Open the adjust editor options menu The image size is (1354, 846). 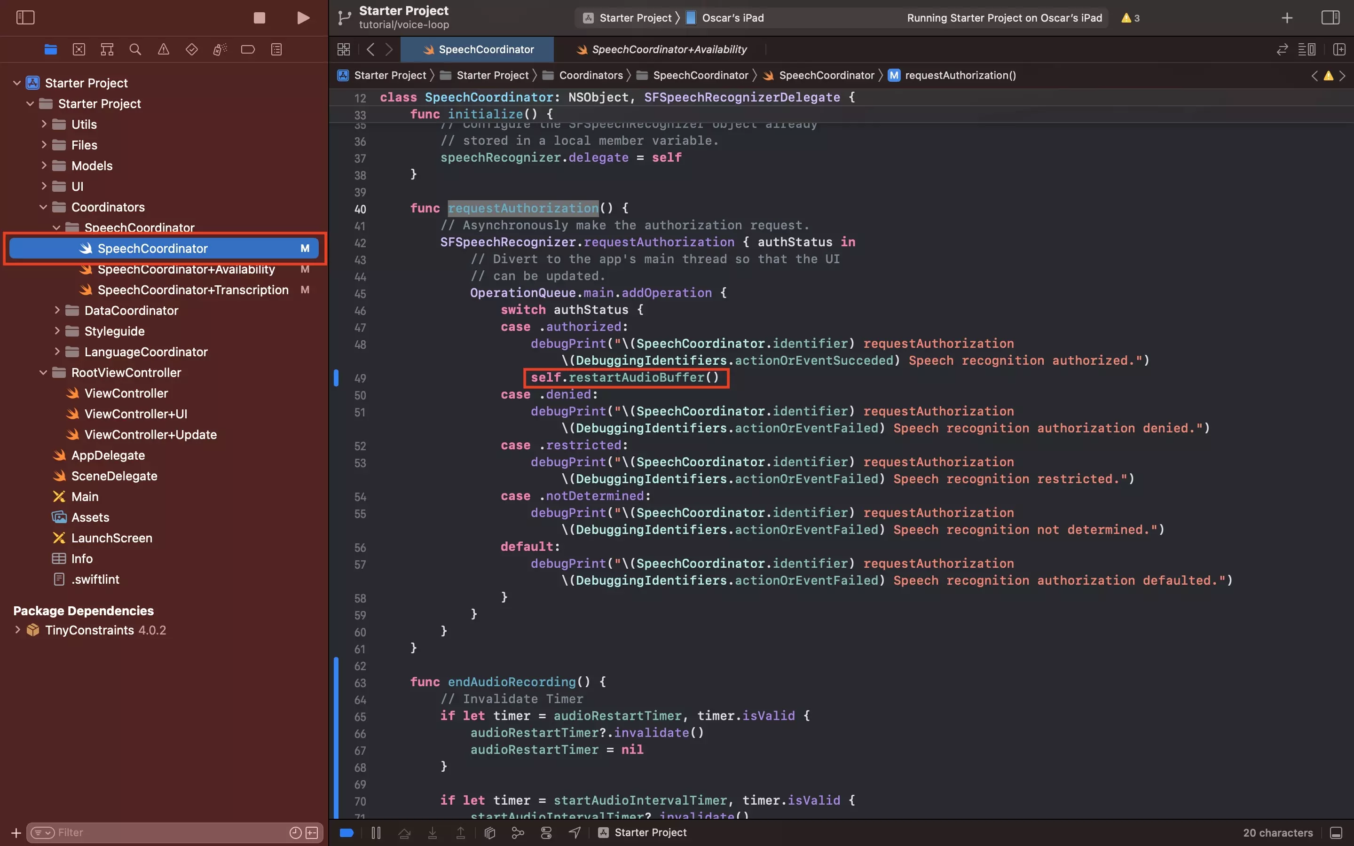pyautogui.click(x=1307, y=49)
